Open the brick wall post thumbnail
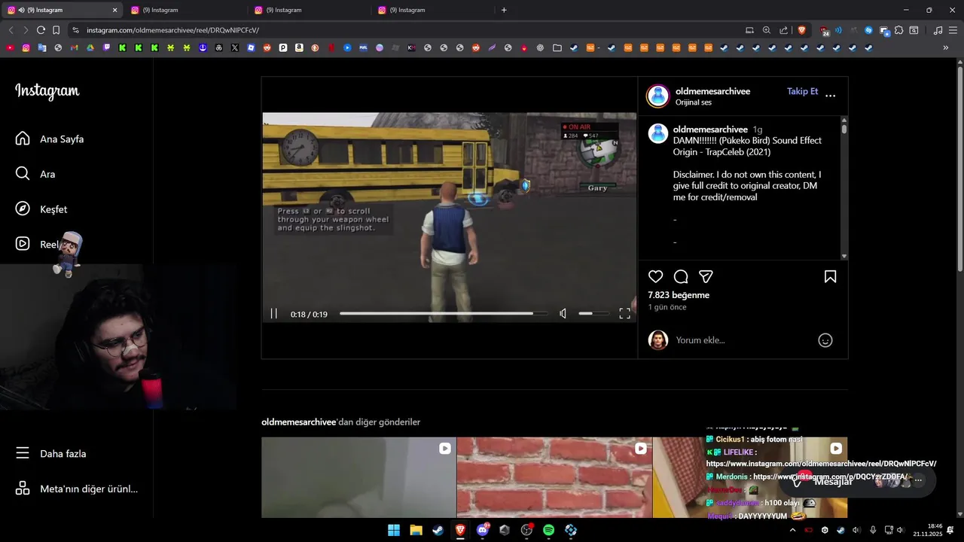The width and height of the screenshot is (964, 542). [x=554, y=477]
